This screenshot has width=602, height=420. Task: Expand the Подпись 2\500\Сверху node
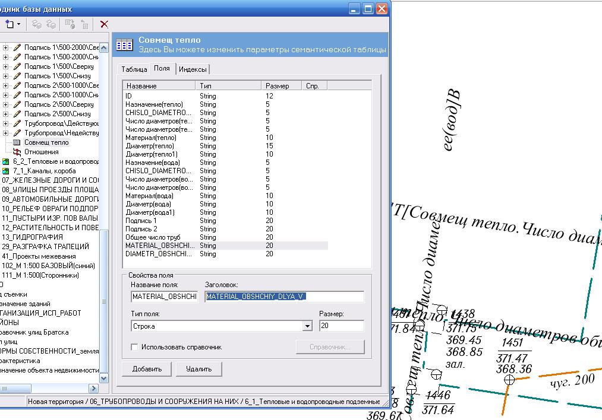click(x=5, y=104)
